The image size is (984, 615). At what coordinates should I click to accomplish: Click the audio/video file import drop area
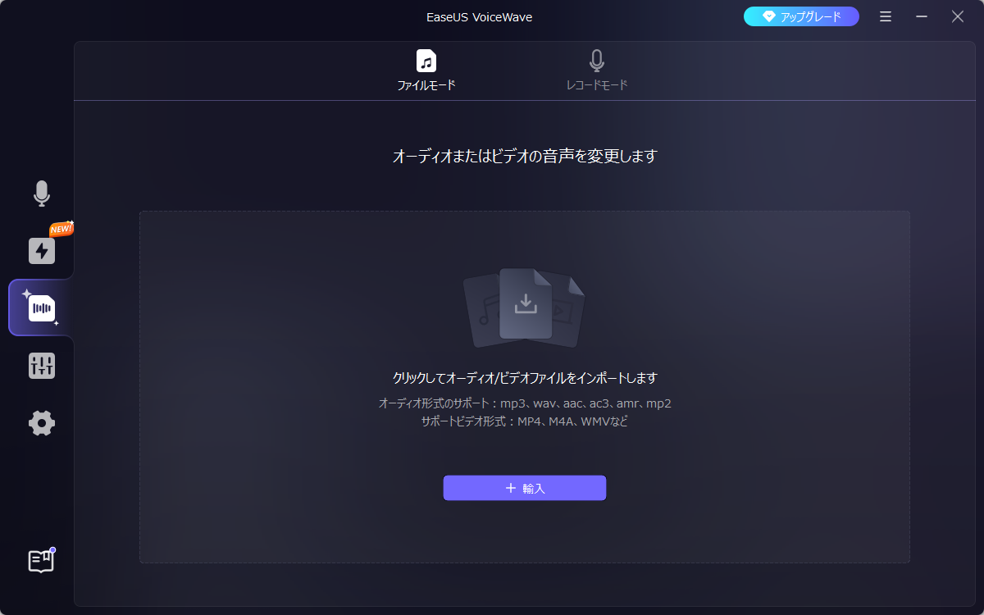(525, 385)
